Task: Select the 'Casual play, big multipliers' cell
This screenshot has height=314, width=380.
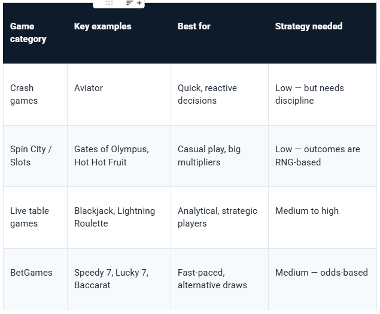Action: click(220, 156)
